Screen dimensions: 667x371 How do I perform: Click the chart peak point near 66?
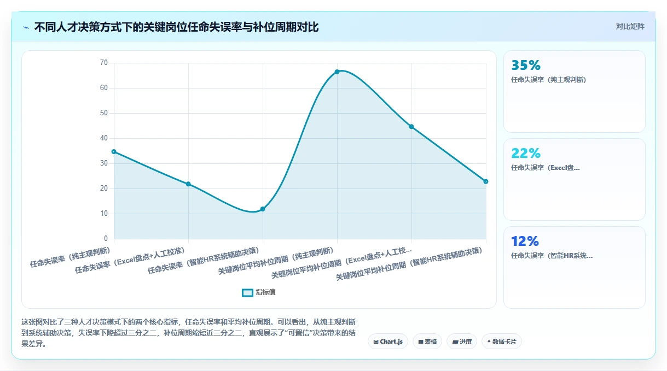(x=337, y=72)
